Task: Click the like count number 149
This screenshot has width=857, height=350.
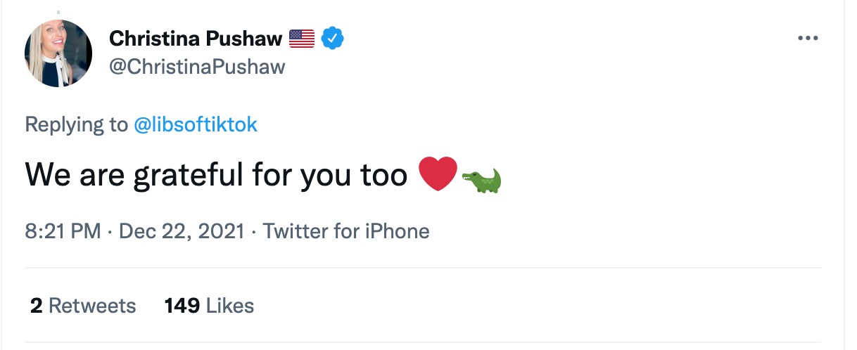Action: (182, 306)
